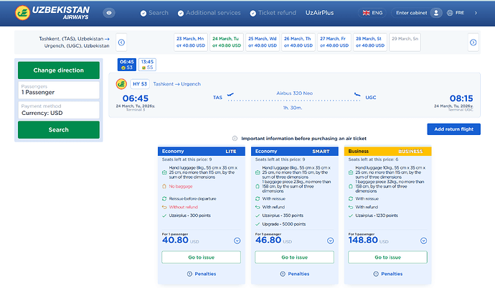Click the Enter cabinet button
Image resolution: width=495 pixels, height=288 pixels.
point(411,13)
